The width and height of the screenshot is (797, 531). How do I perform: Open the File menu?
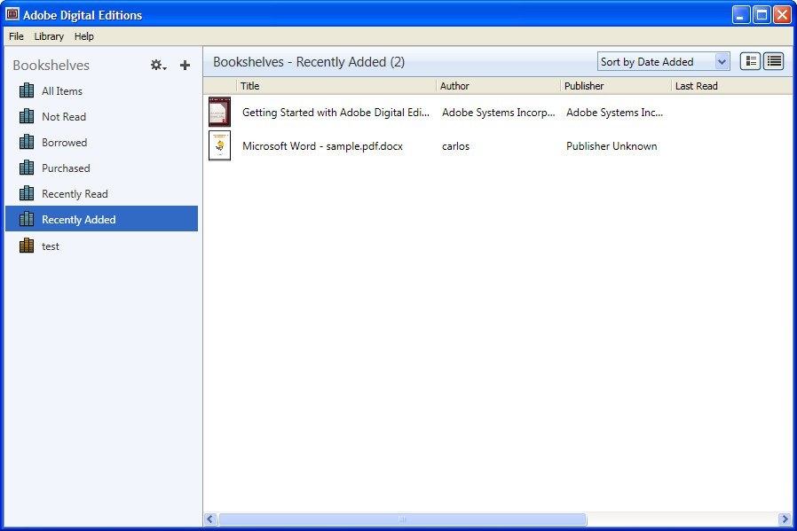[16, 36]
